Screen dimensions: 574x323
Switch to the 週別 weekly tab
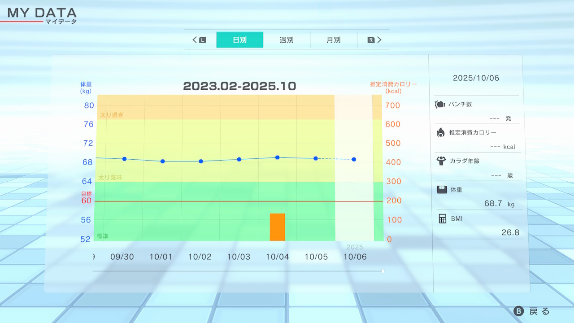tap(287, 40)
